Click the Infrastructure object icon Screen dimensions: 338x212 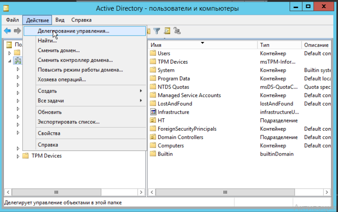click(153, 112)
